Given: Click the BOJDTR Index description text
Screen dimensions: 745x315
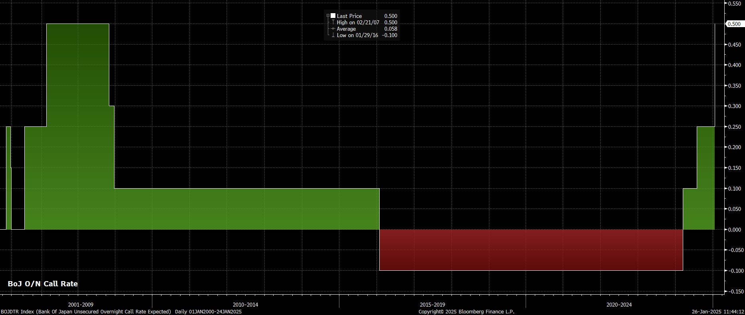Looking at the screenshot, I should (x=121, y=311).
